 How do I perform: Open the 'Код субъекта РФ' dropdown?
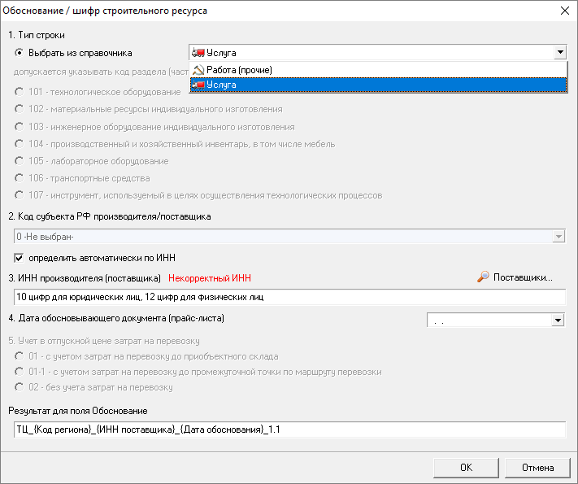(x=558, y=236)
